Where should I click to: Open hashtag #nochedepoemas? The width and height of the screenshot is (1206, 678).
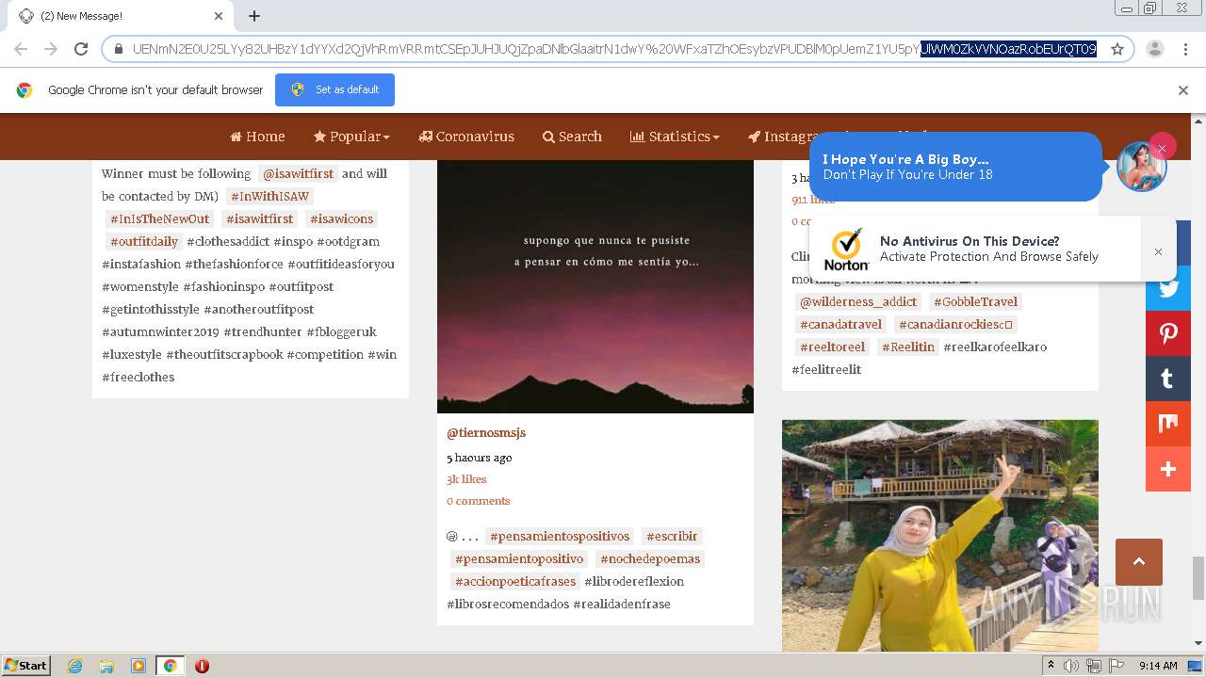[x=650, y=558]
